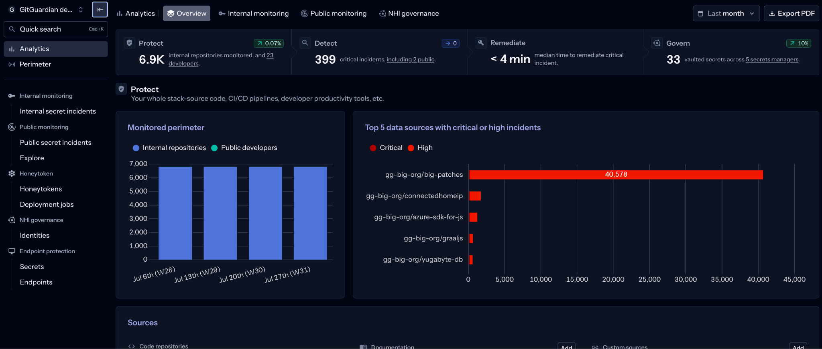Click the Jul 20th (W30) bar
822x349 pixels.
pyautogui.click(x=265, y=213)
